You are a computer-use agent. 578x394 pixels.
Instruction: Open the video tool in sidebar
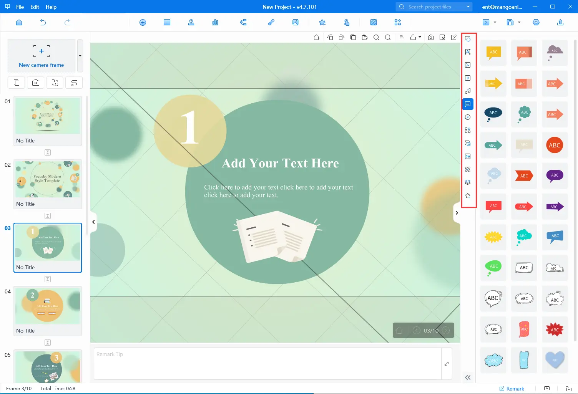pyautogui.click(x=468, y=78)
